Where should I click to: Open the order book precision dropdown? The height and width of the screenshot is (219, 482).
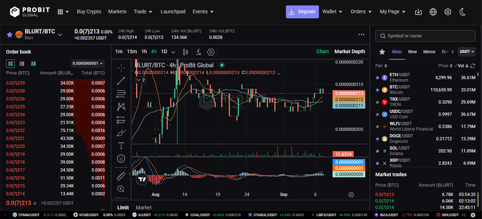pyautogui.click(x=88, y=63)
